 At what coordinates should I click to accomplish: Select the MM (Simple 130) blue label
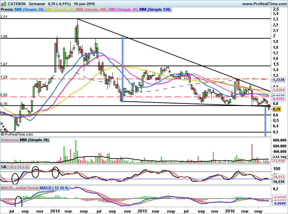point(155,9)
